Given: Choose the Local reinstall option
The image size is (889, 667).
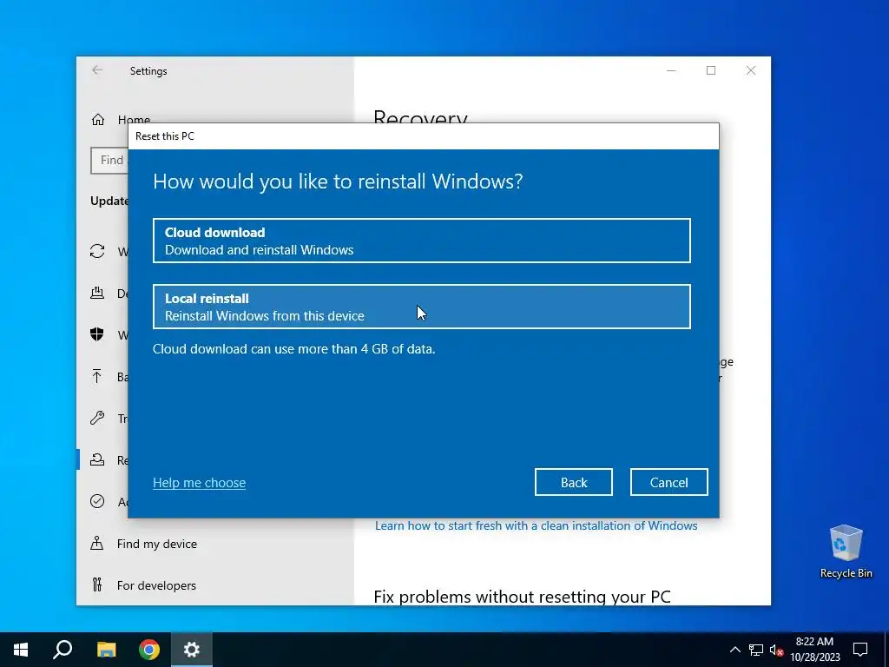Looking at the screenshot, I should 421,307.
